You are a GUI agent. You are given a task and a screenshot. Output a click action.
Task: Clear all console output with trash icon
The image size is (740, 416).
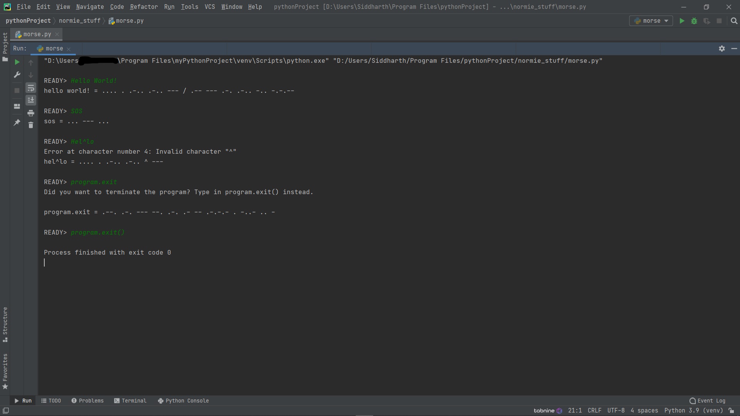point(31,125)
